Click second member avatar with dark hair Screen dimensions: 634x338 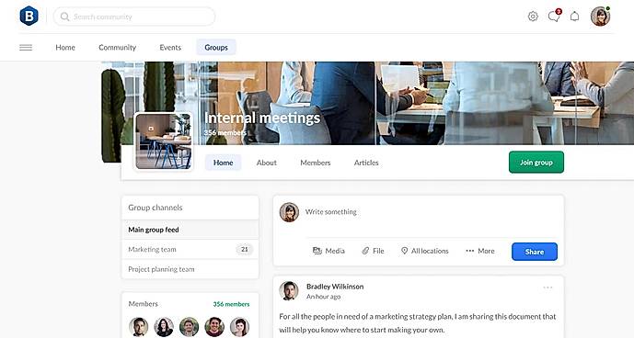(x=164, y=327)
